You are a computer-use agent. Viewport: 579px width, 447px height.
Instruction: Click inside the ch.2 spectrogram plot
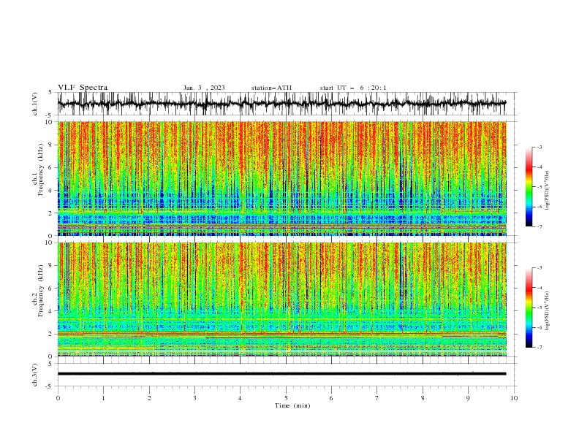tap(281, 299)
